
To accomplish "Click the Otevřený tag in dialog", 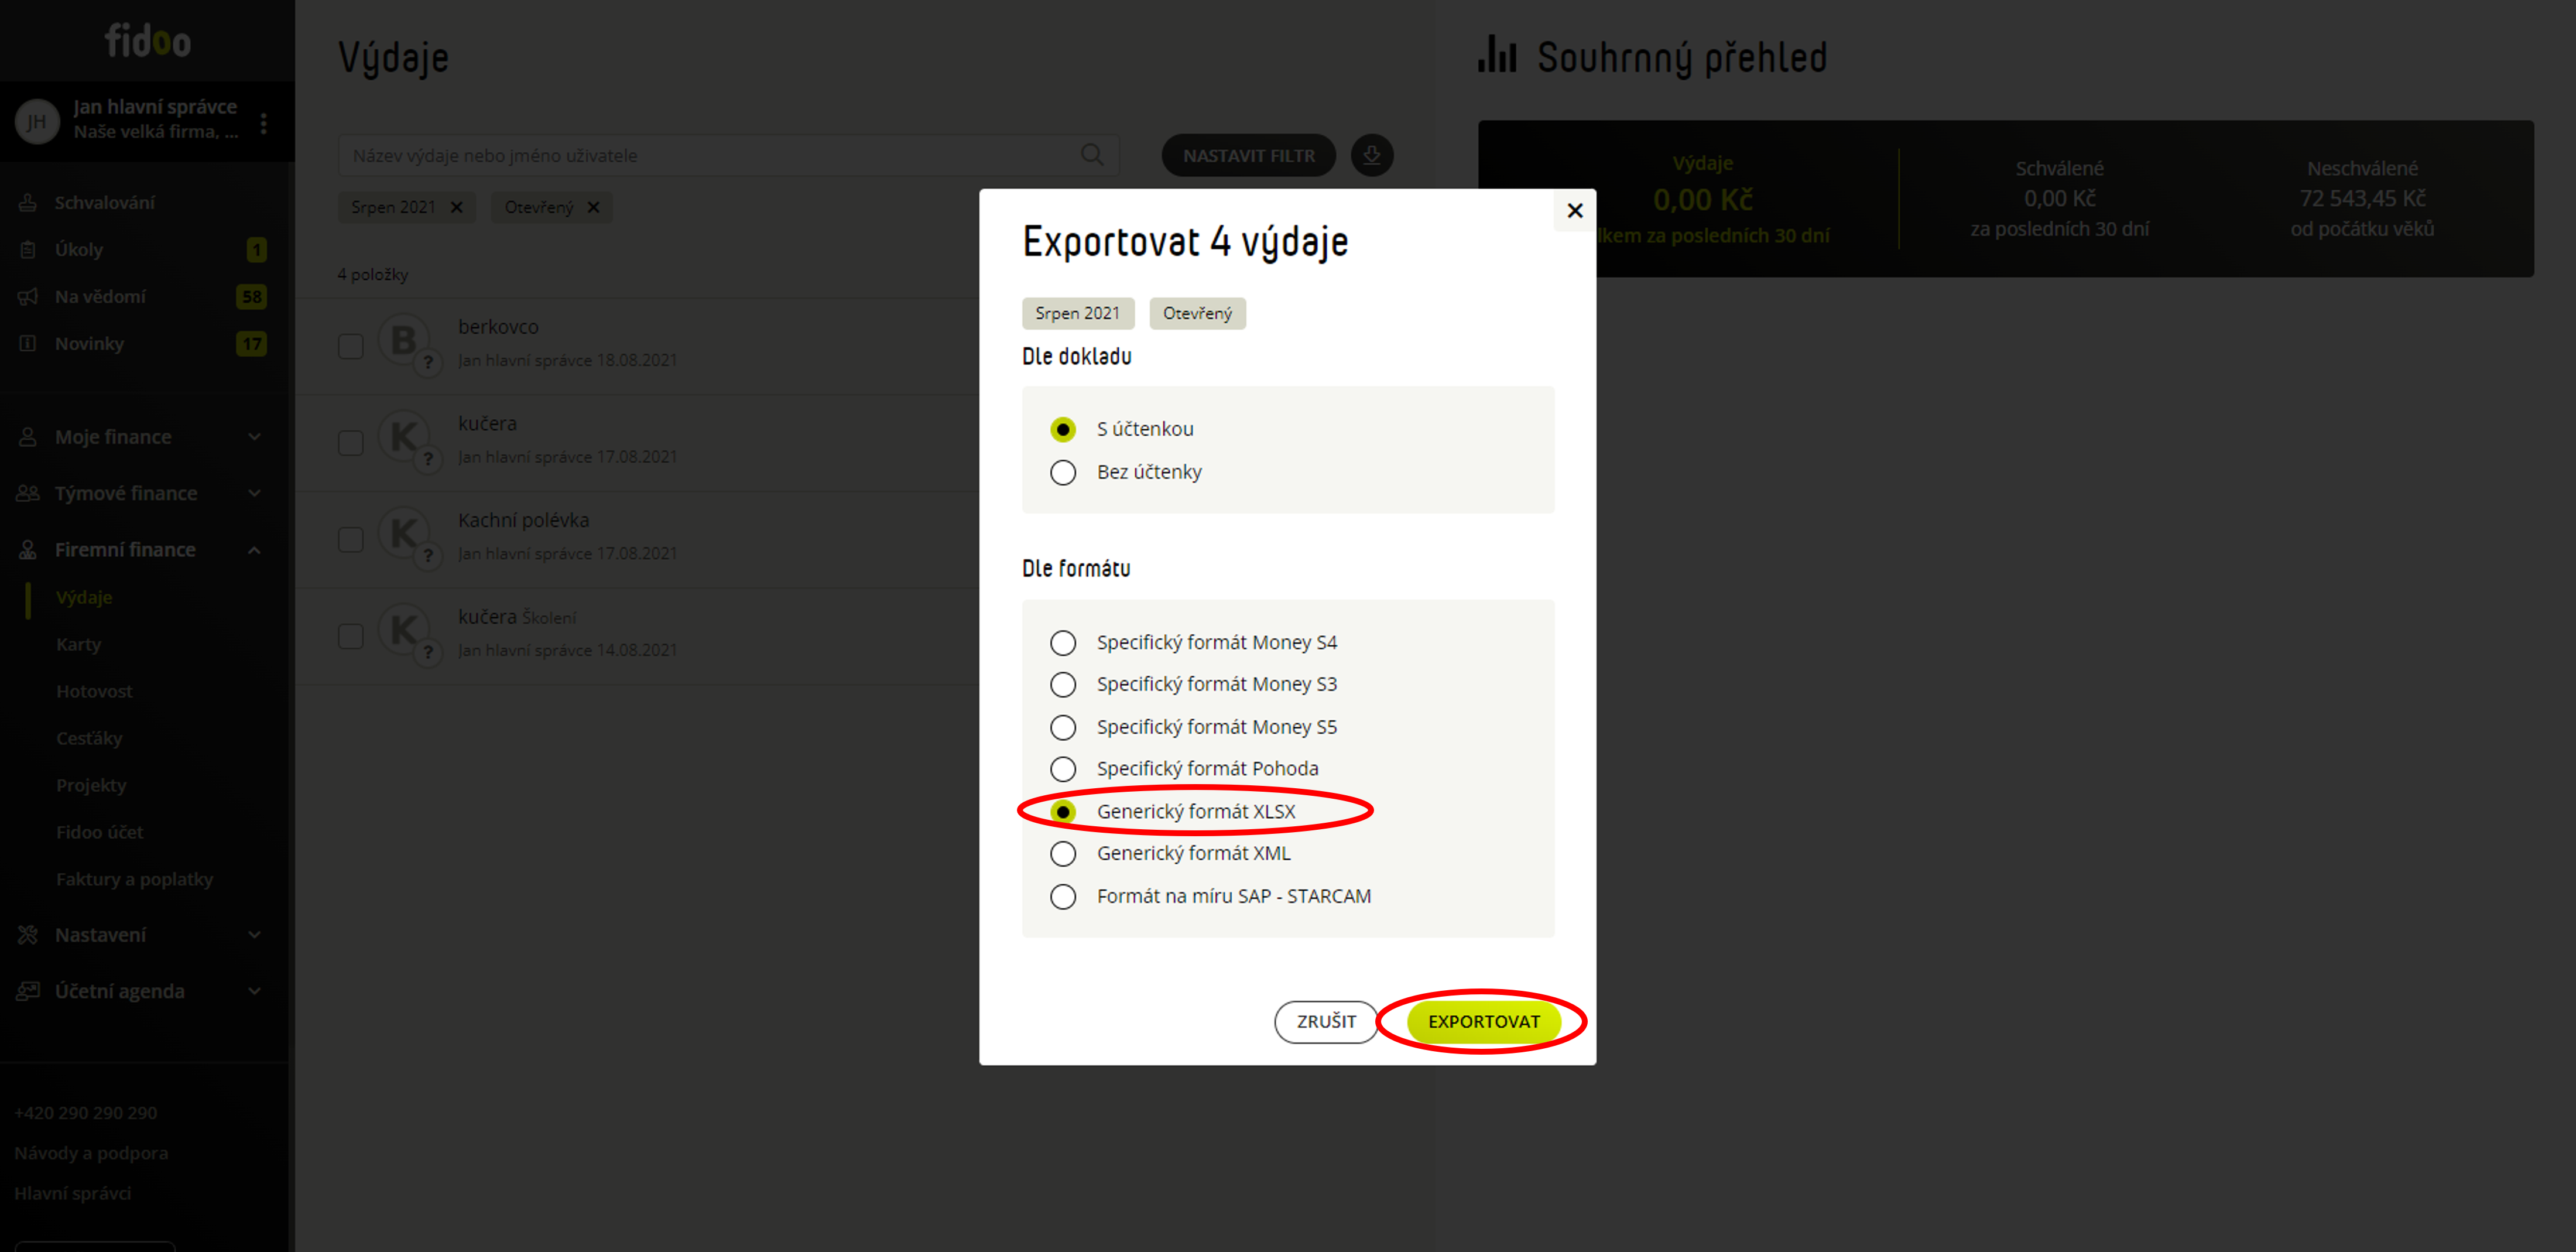I will [x=1197, y=313].
